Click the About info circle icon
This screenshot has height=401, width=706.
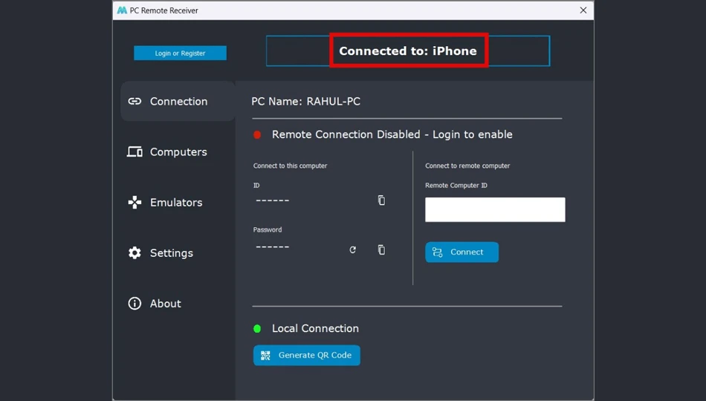coord(135,303)
